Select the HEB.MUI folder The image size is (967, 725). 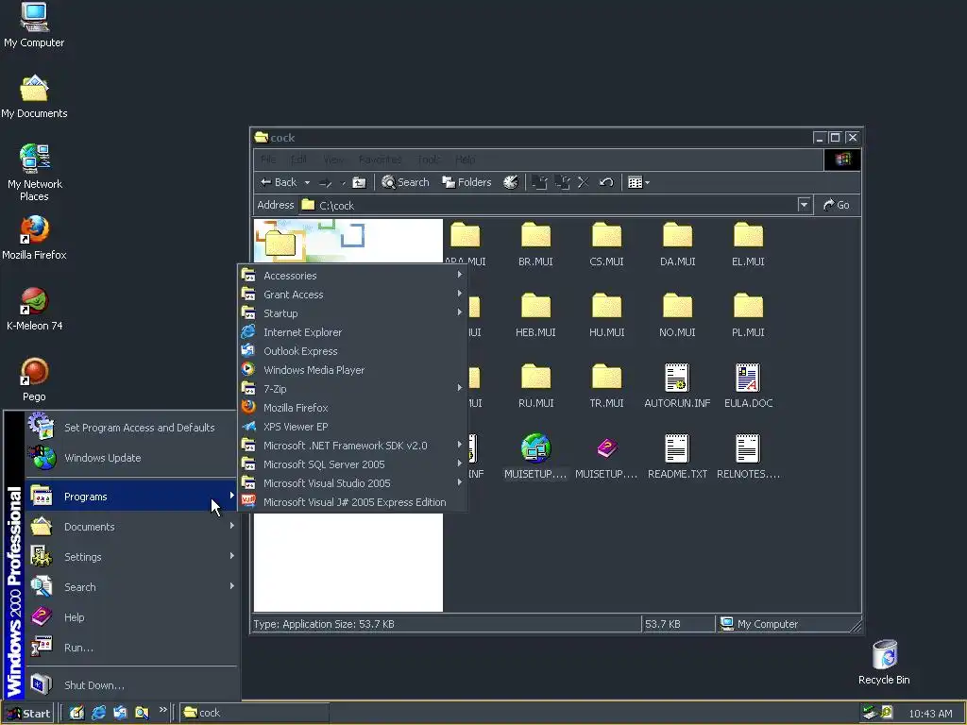click(535, 315)
